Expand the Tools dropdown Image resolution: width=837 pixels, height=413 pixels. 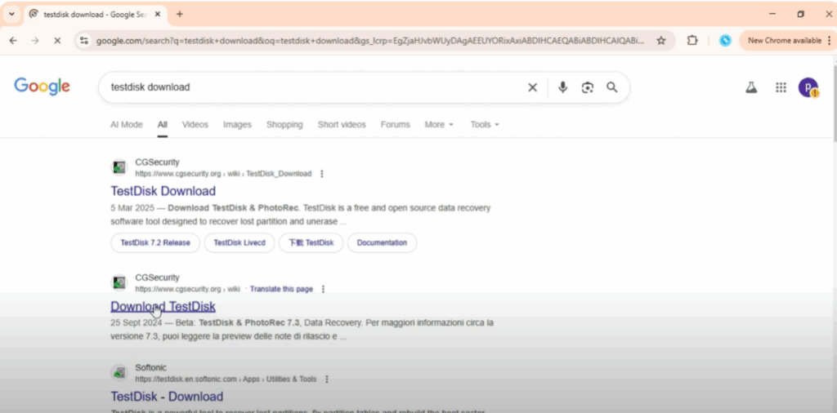click(484, 125)
